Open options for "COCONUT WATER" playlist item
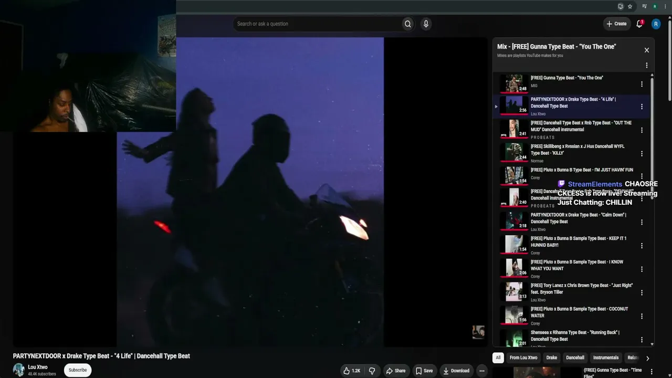 pos(642,317)
